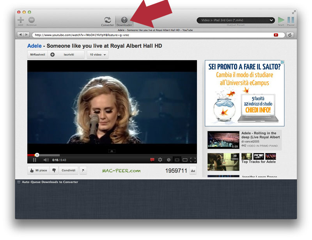Open the Output Preset dropdown

[236, 20]
